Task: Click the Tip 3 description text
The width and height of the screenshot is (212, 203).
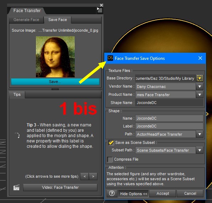Action: 60,135
